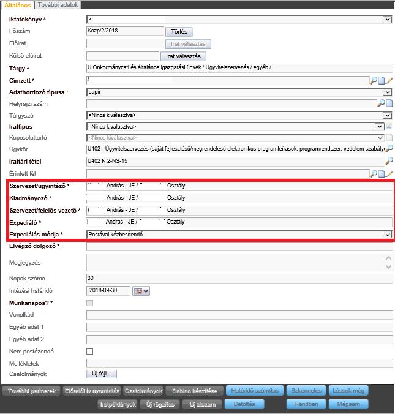
Task: Edit Címzett with the pencil icon
Action: [x=389, y=80]
